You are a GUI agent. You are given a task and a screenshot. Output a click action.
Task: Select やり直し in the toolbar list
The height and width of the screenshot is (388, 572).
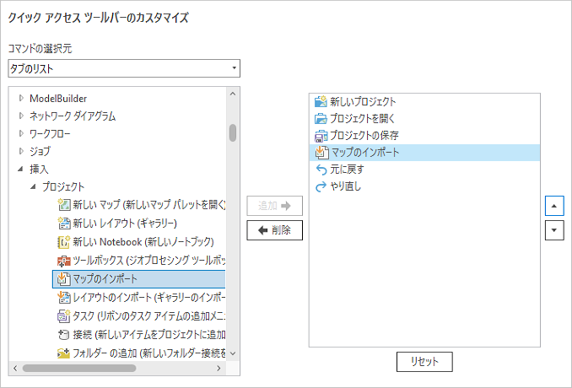coord(345,186)
